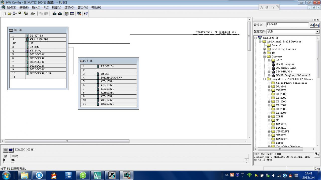Viewport: 321px width, 180px height.
Task: Open the 插入(I) menu
Action: pos(36,8)
